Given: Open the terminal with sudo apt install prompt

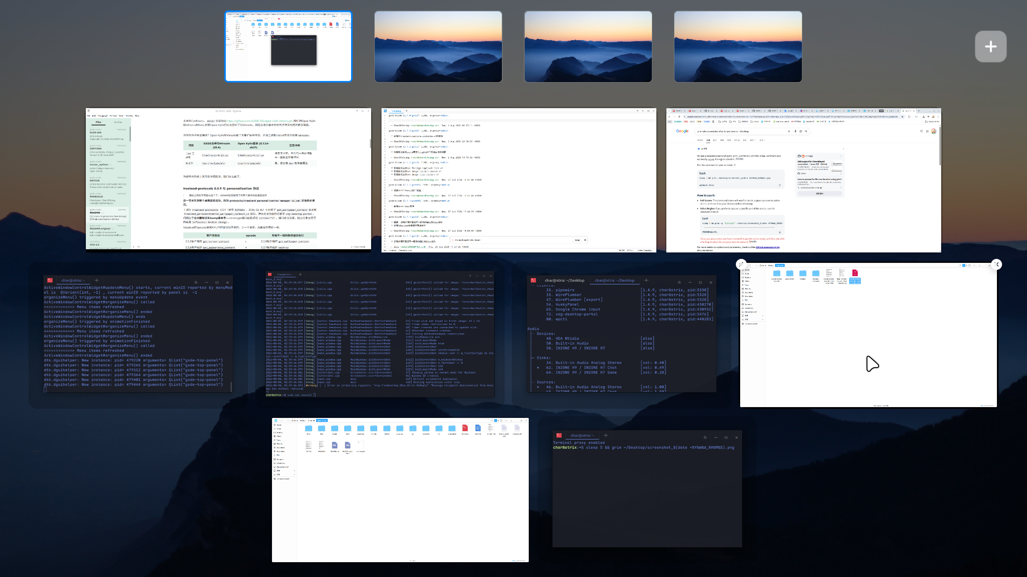Looking at the screenshot, I should coord(380,334).
